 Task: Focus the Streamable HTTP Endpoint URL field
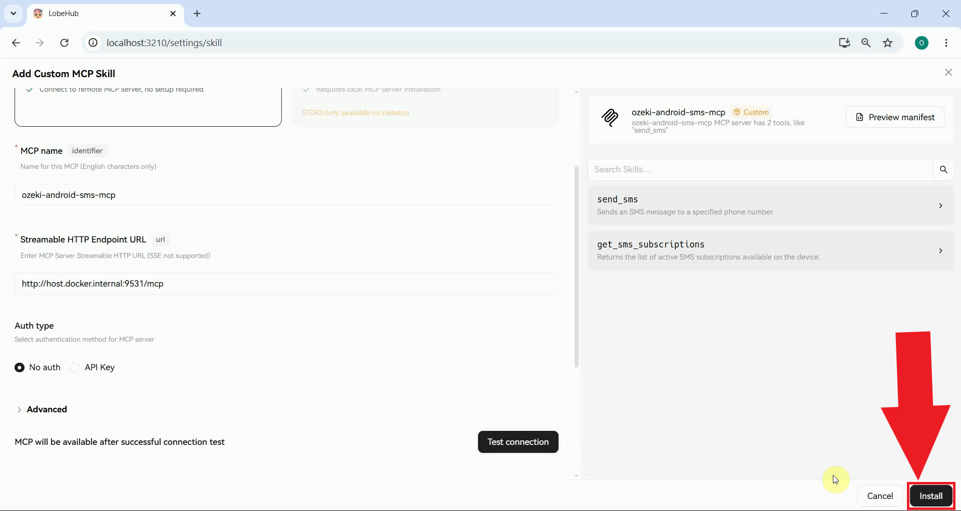[x=286, y=284]
